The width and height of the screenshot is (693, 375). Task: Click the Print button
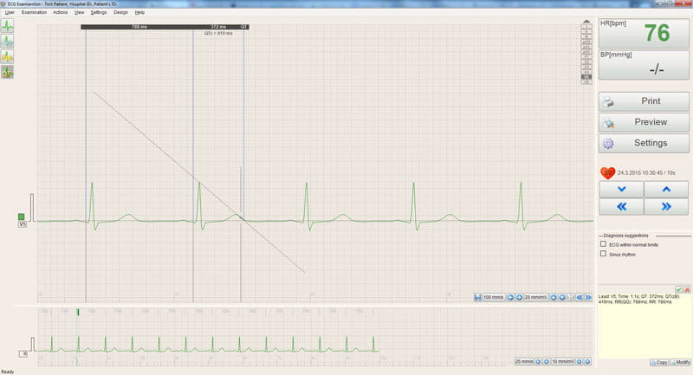[644, 101]
